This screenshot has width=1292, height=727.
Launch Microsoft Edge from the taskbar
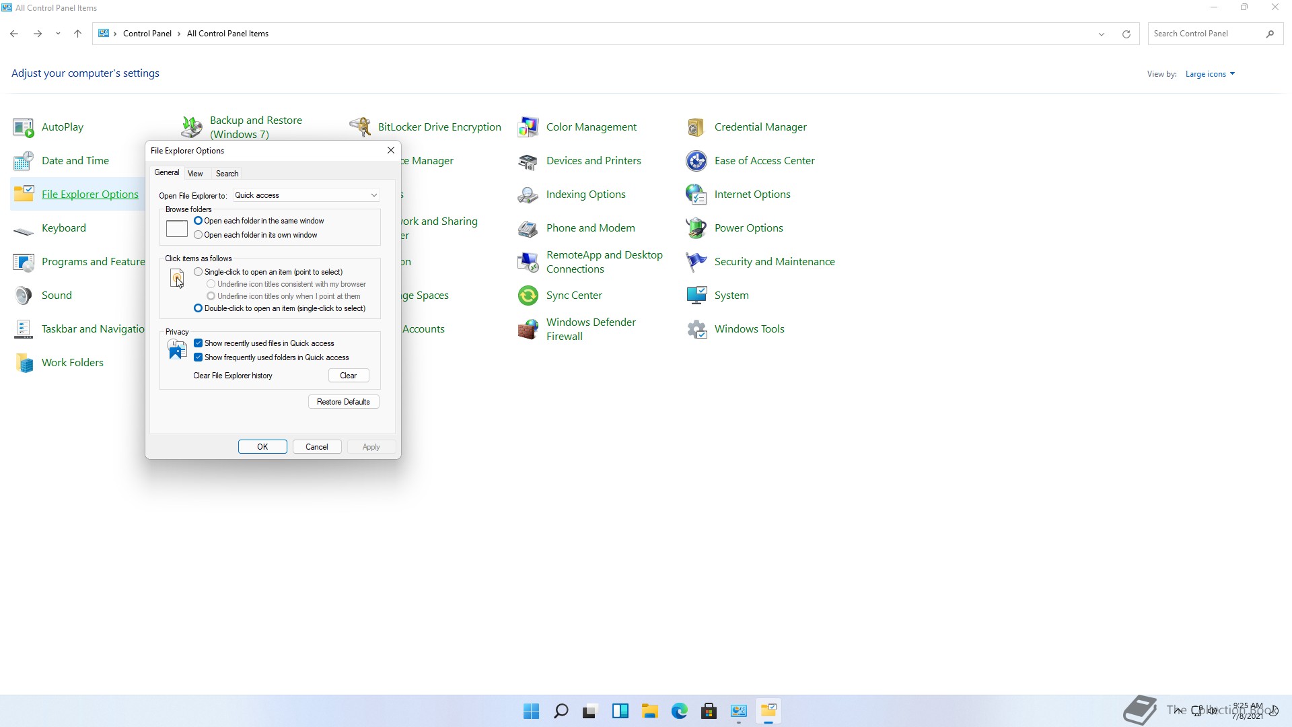679,711
